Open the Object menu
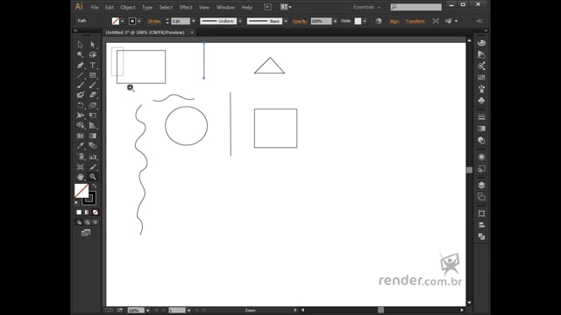 point(127,7)
